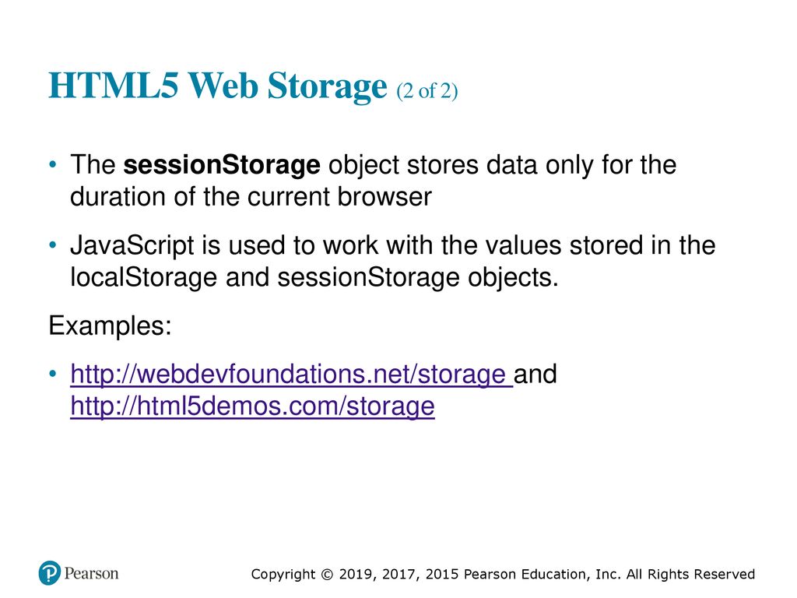
Task: Click the word 'and' after first link
Action: 535,375
